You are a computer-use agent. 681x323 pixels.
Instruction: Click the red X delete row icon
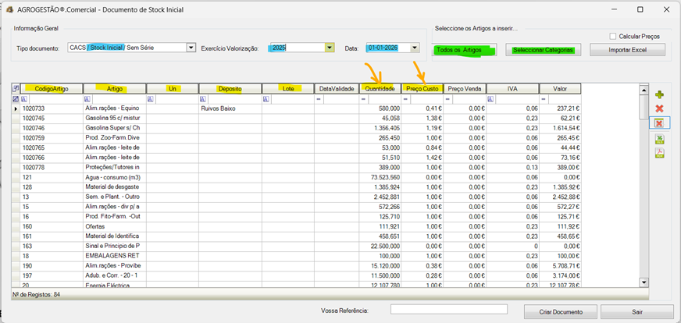(660, 108)
